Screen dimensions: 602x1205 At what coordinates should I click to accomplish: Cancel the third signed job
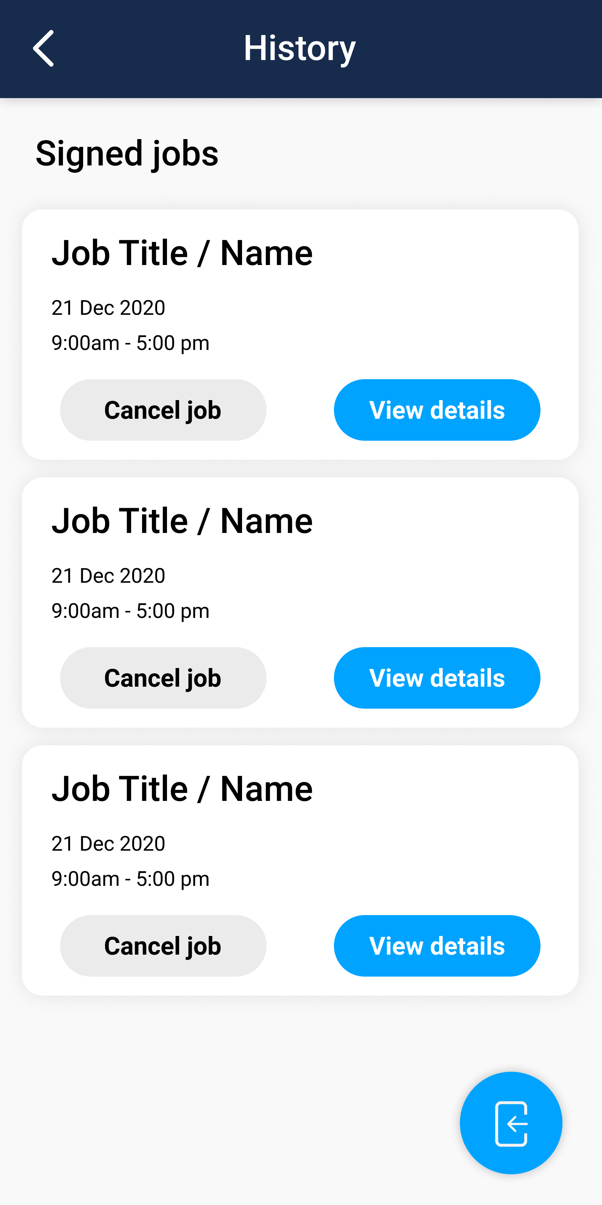tap(163, 946)
